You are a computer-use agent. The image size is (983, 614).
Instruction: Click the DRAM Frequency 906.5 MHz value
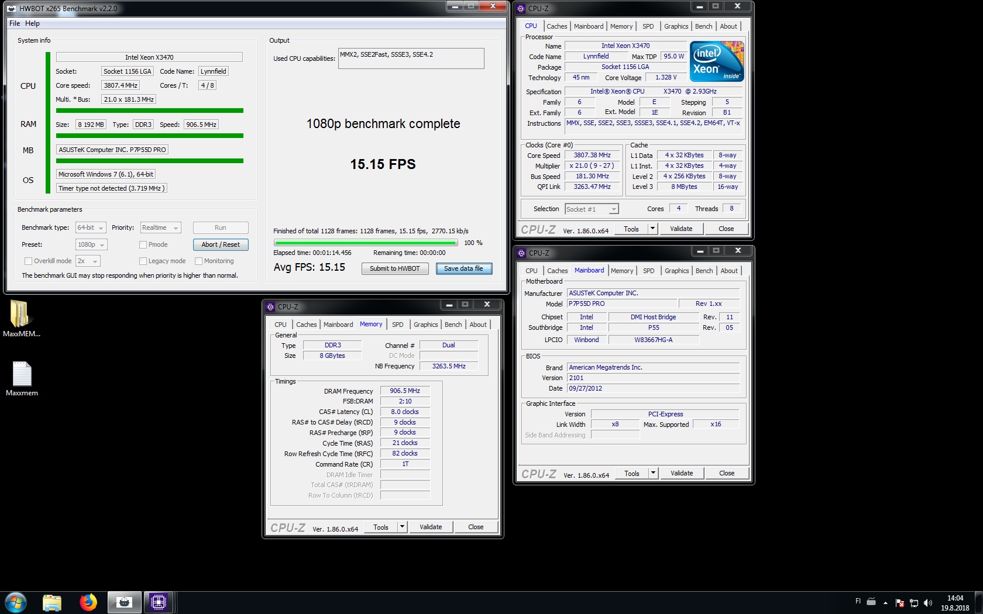(405, 391)
